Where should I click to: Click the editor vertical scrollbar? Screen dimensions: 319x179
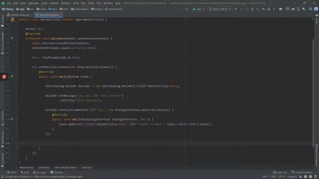(x=314, y=93)
